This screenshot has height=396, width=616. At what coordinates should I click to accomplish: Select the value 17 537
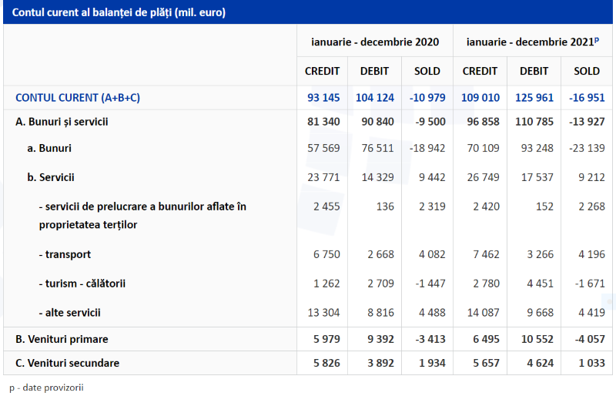click(x=537, y=177)
